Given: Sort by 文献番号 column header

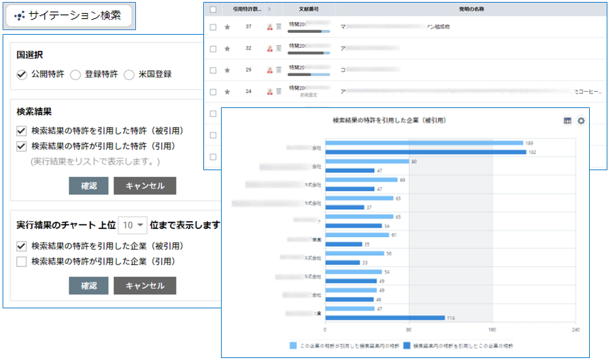Looking at the screenshot, I should 308,9.
